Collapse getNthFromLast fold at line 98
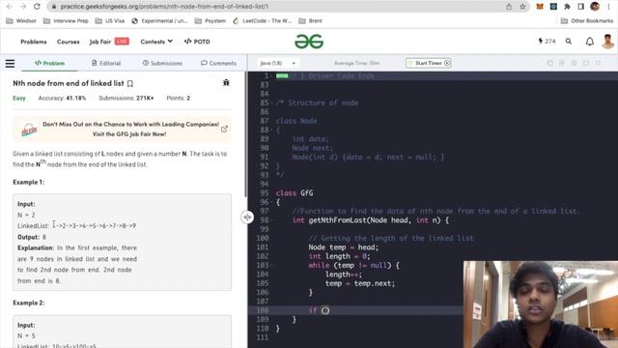Viewport: 618px width, 348px height. coord(272,220)
